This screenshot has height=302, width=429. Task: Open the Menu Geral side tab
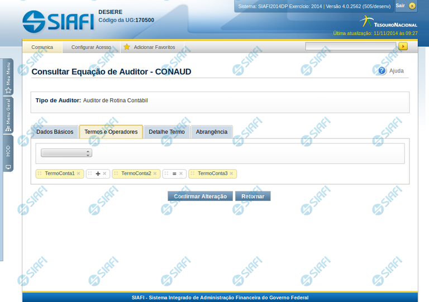tap(8, 115)
